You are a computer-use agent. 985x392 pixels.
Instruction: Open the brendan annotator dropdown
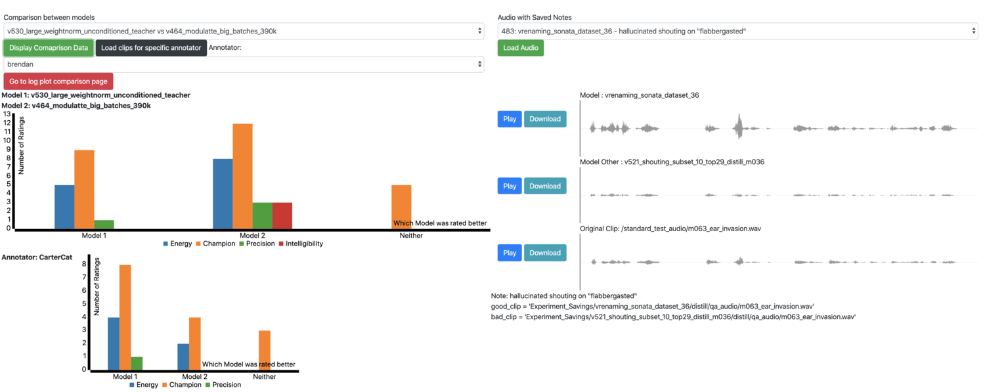(x=244, y=64)
